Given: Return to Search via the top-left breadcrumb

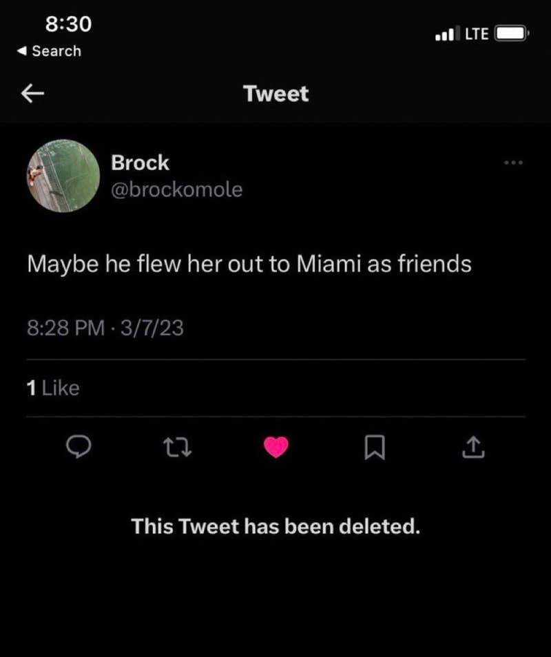Looking at the screenshot, I should (x=49, y=51).
